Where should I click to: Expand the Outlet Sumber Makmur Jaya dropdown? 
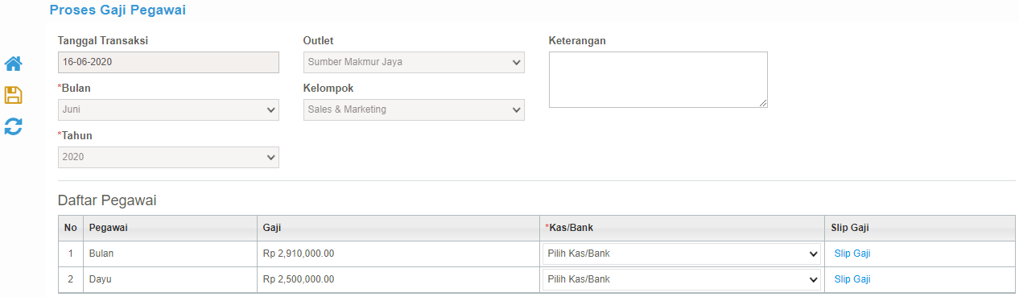(414, 62)
